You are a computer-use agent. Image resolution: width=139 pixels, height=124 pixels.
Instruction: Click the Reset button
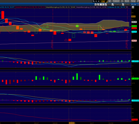click(127, 1)
